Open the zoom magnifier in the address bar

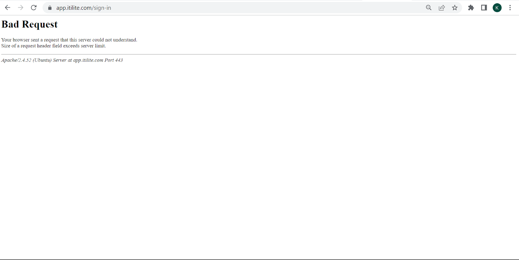pos(428,8)
